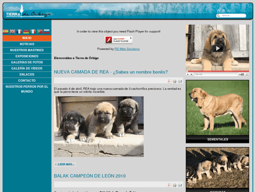256x192 pixels.
Task: Select the English UK flag
Action: coord(12,31)
